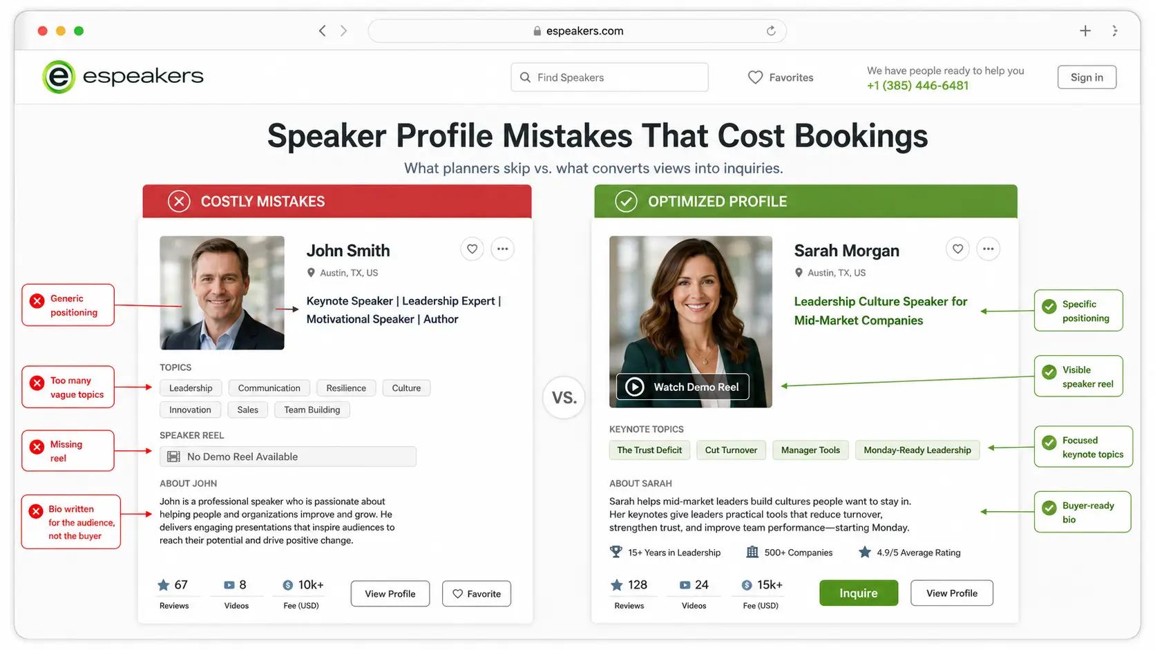Click the video icon beside 8 videos
Image resolution: width=1155 pixels, height=650 pixels.
229,585
